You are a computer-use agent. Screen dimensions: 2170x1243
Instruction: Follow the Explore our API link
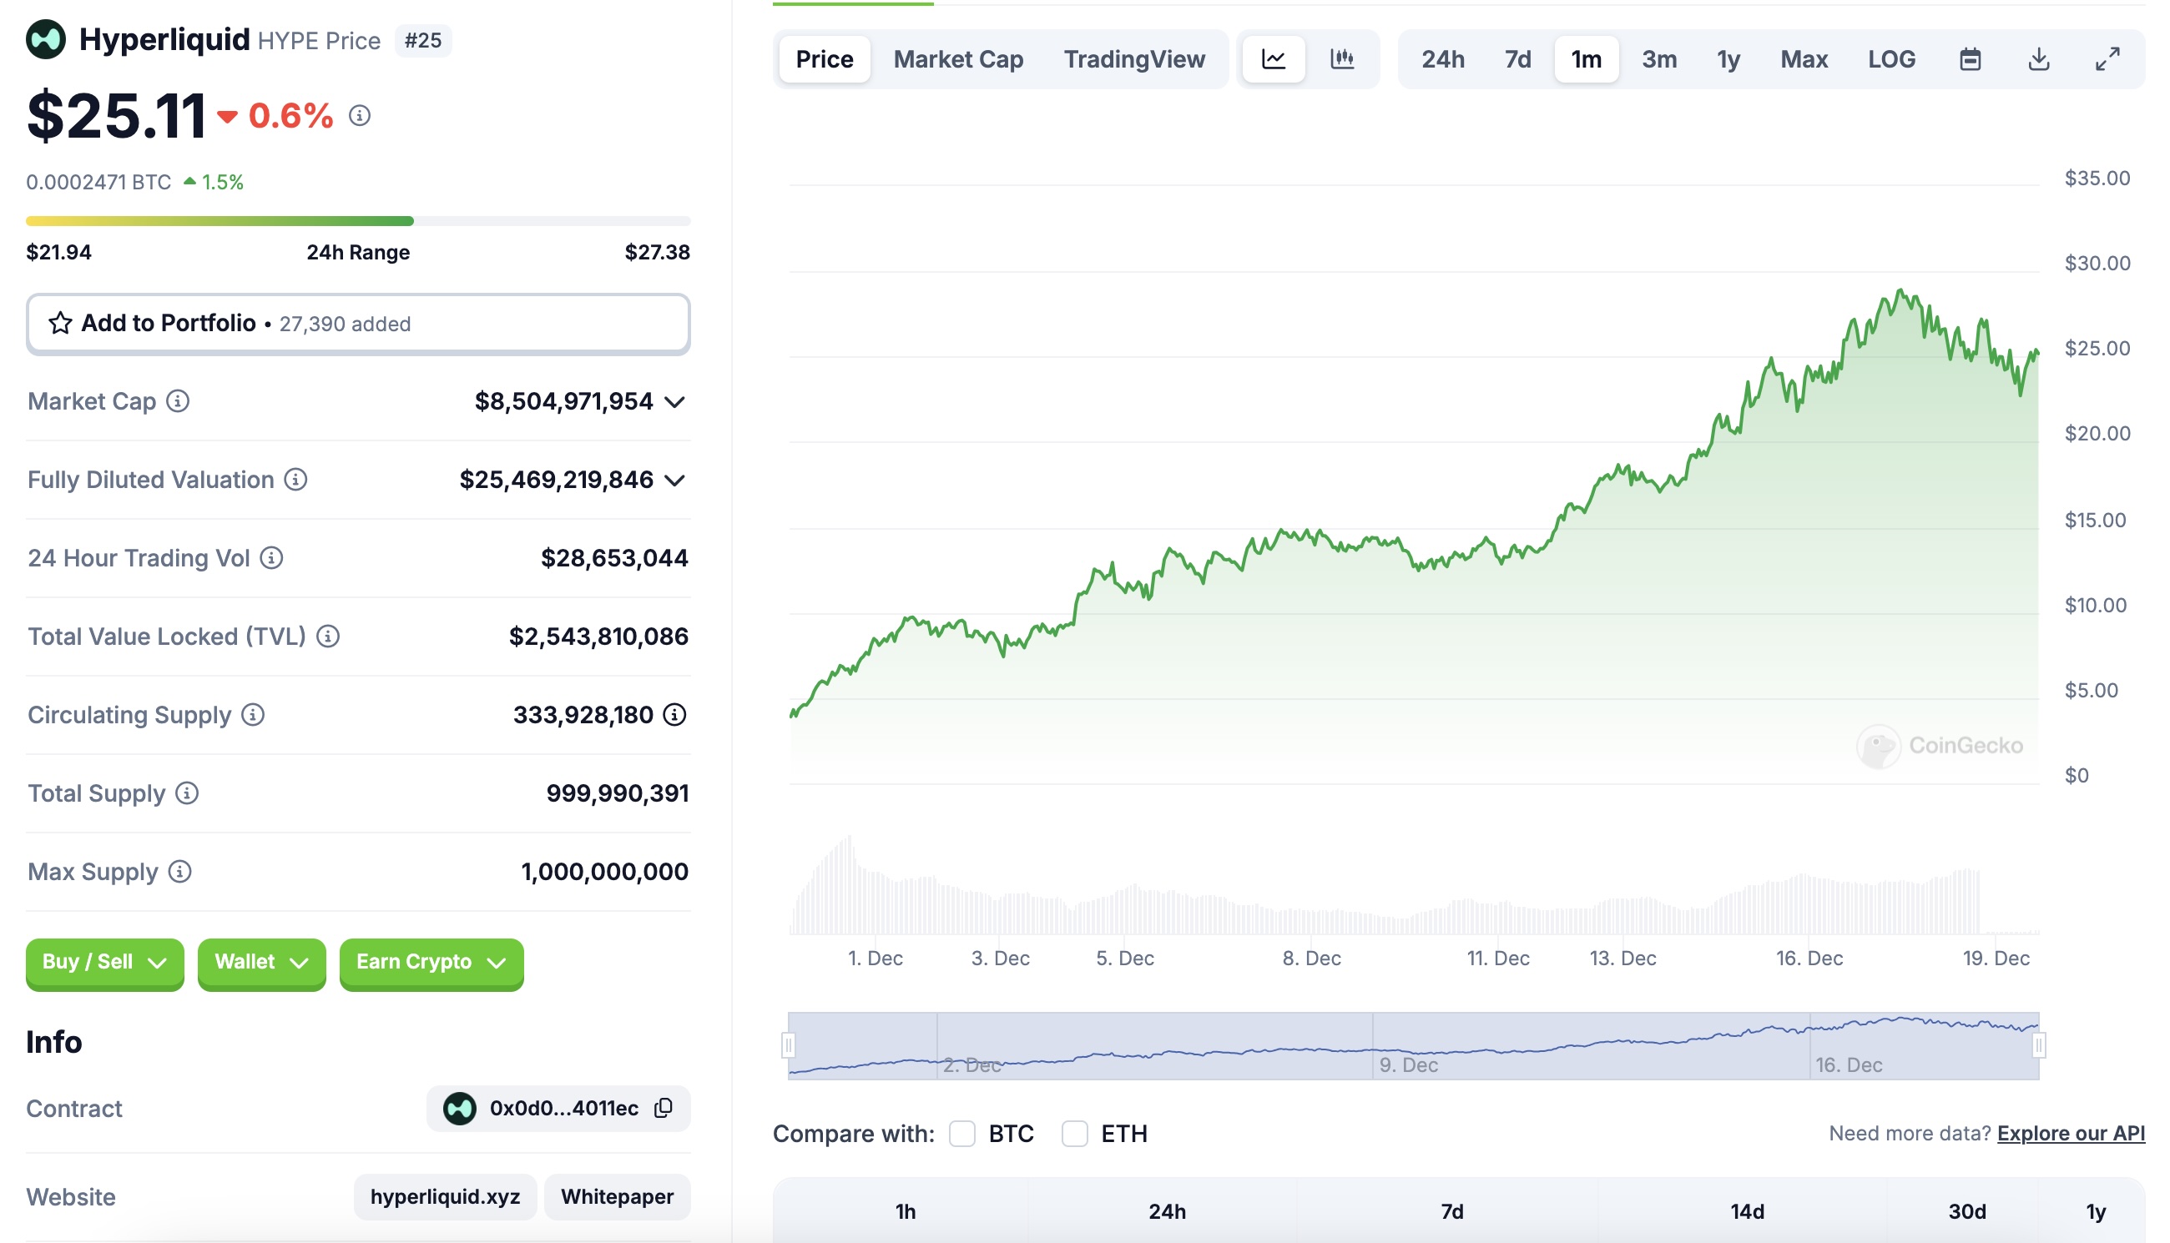[x=2071, y=1134]
